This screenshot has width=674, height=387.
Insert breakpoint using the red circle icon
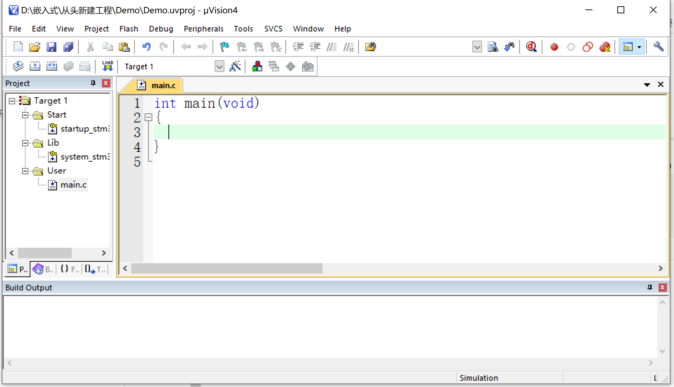coord(554,47)
